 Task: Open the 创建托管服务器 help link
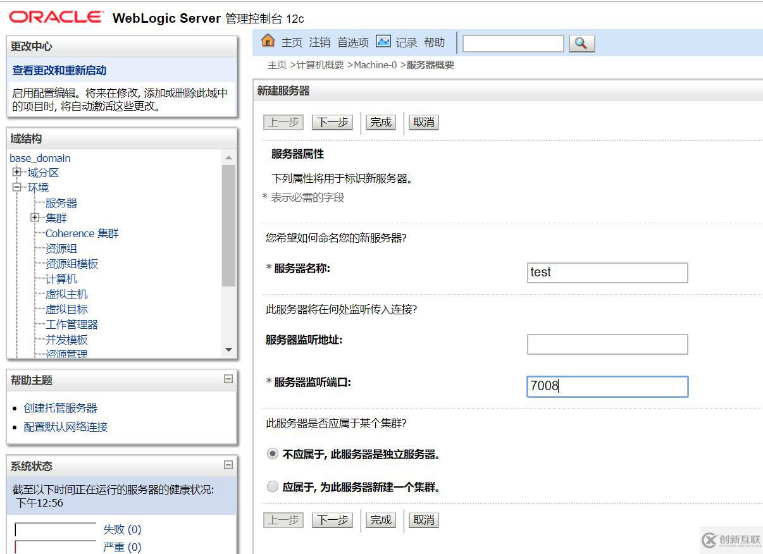tap(61, 408)
